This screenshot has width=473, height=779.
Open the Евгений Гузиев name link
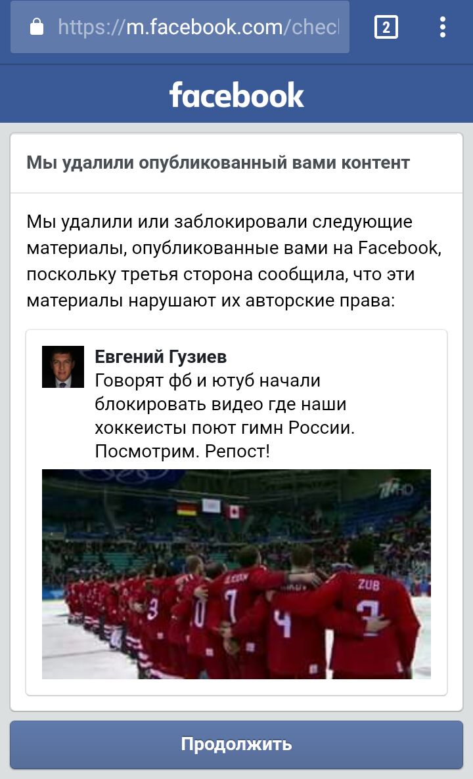click(161, 357)
